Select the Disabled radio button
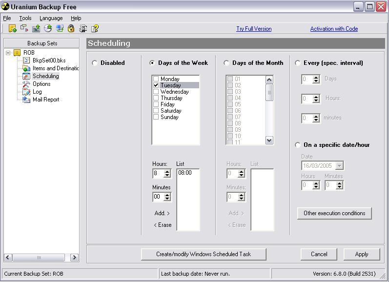 tap(95, 63)
